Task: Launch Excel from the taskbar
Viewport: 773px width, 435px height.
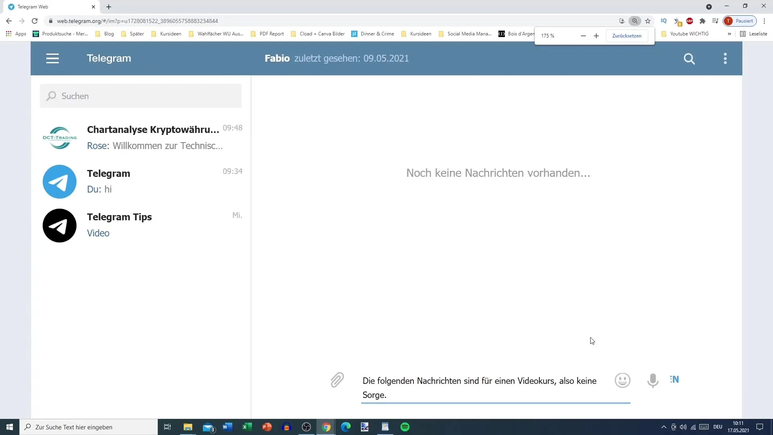Action: (x=247, y=427)
